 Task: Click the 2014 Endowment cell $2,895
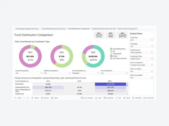pyautogui.click(x=48, y=84)
